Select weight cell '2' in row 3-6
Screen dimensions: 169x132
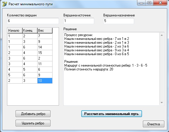(x=45, y=58)
